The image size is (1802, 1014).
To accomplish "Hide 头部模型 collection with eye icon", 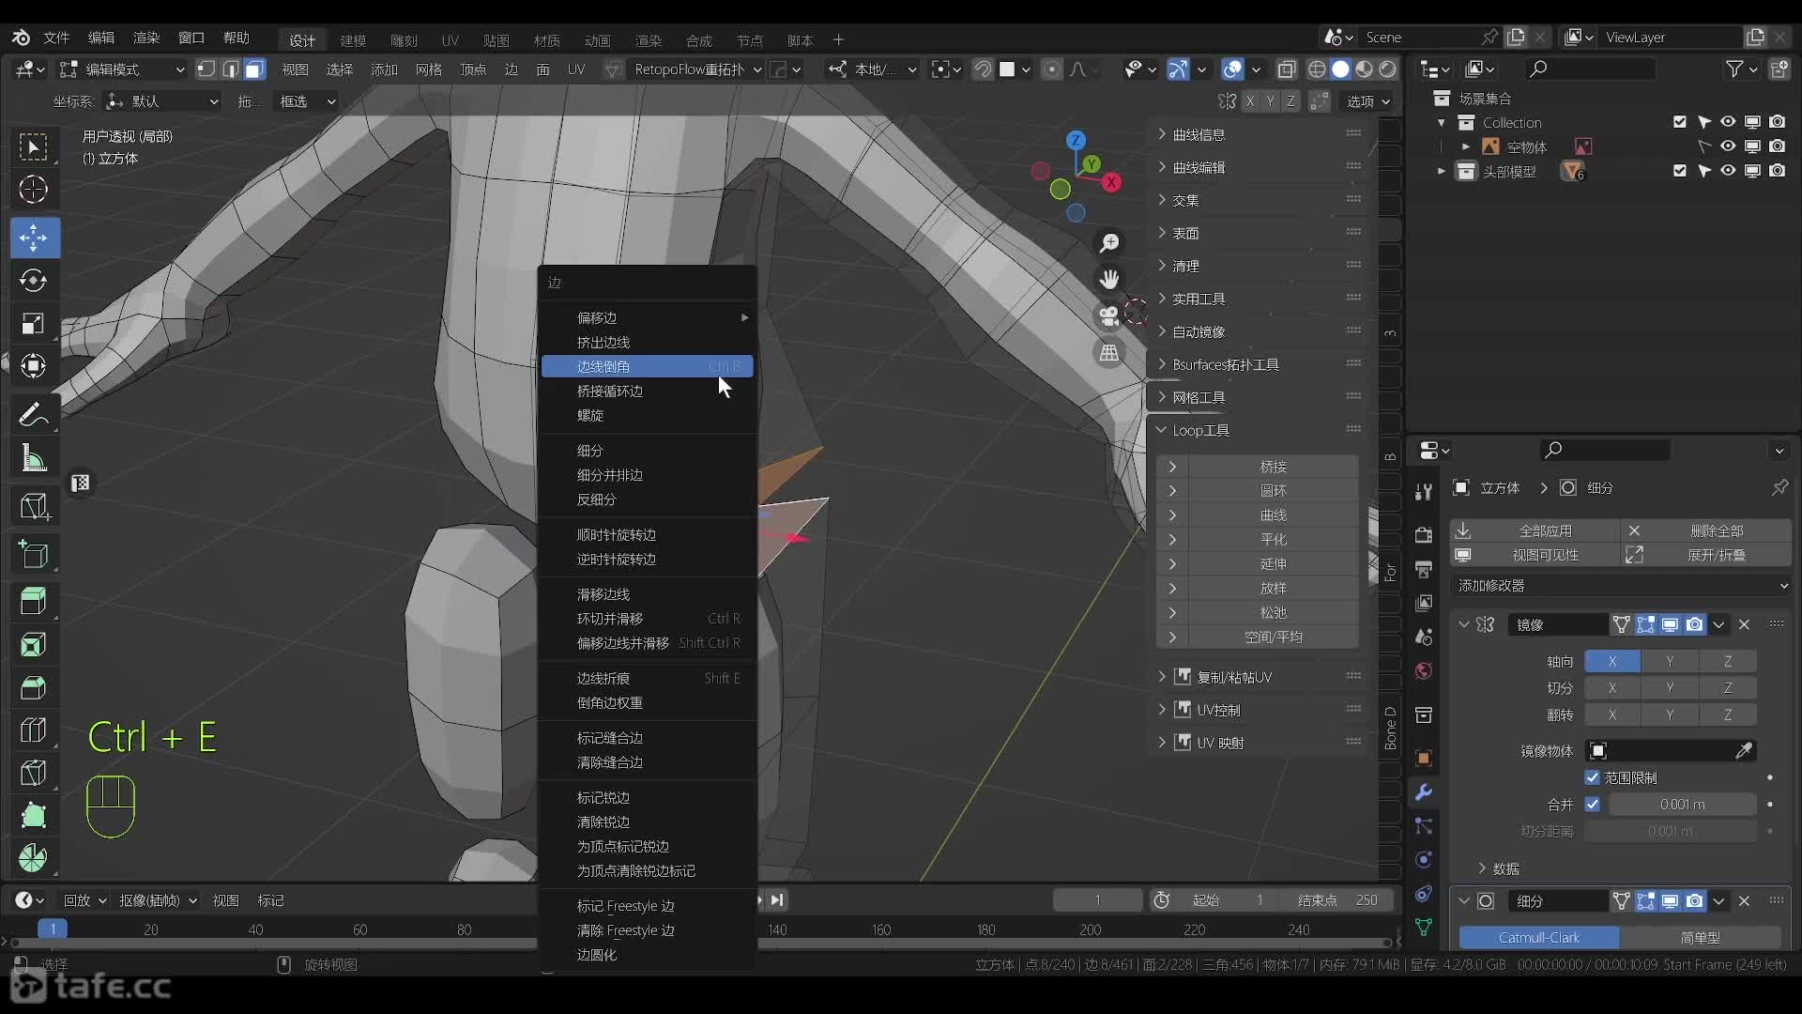I will click(1728, 171).
